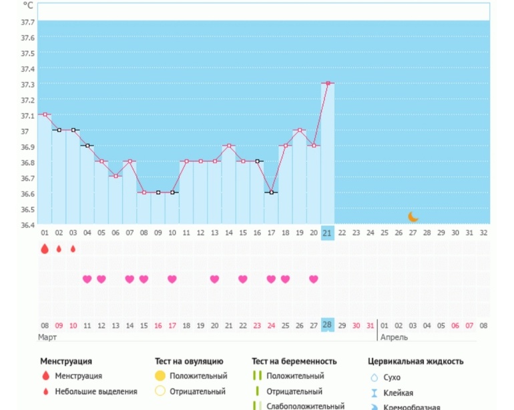This screenshot has height=410, width=514.
Task: Click the pink heart under day 10
Action: point(172,279)
